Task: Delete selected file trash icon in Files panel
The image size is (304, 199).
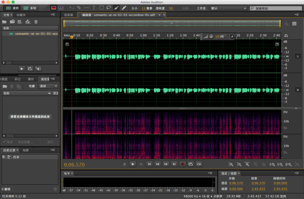Action: (x=36, y=22)
